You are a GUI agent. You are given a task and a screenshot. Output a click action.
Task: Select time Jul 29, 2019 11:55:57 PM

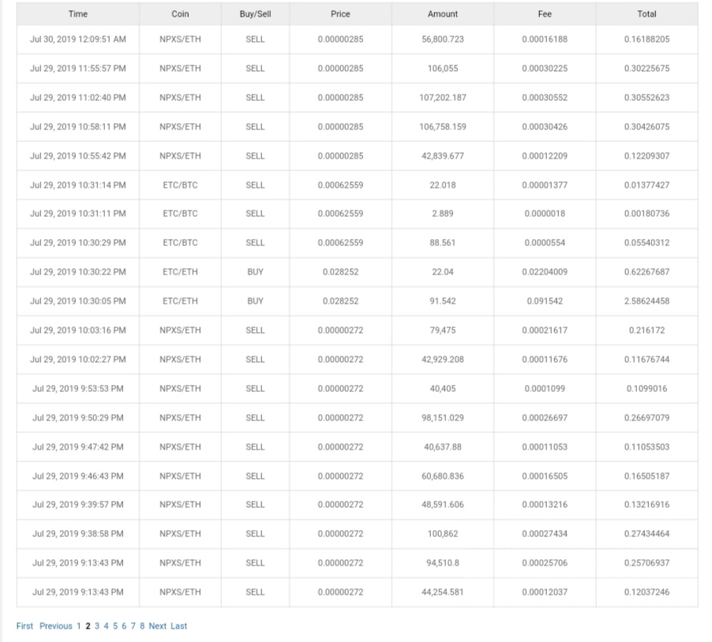coord(77,69)
